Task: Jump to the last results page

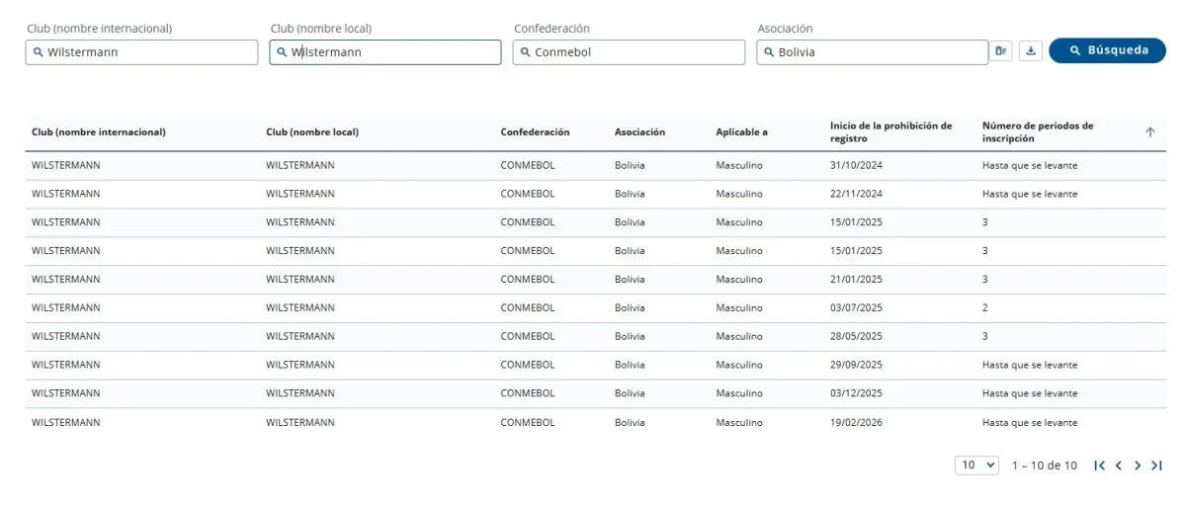Action: tap(1156, 466)
